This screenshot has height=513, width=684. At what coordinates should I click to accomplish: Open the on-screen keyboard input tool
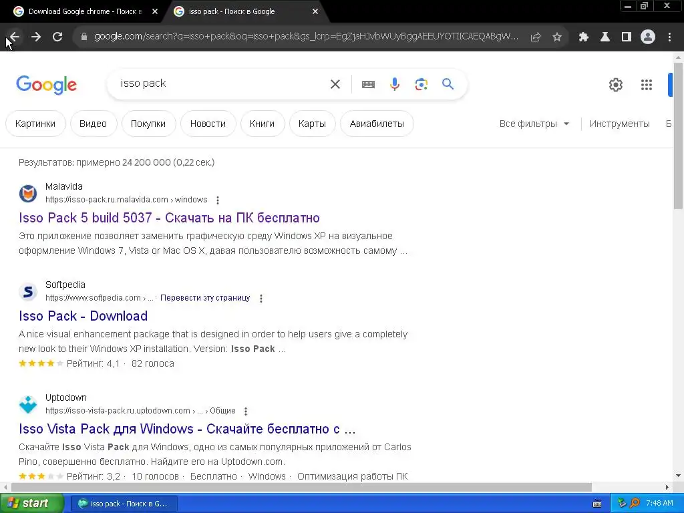(368, 84)
